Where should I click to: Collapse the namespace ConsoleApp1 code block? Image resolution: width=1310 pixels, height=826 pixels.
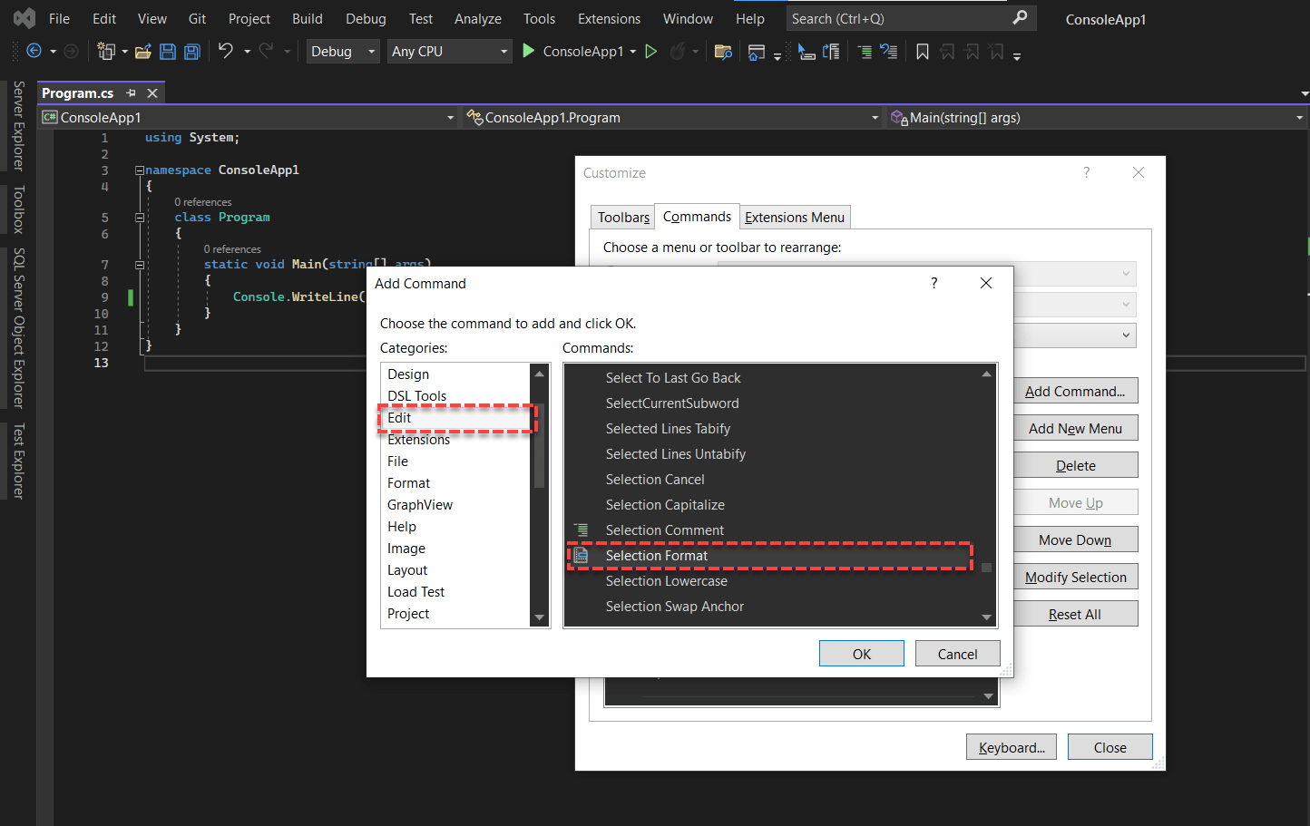tap(140, 170)
